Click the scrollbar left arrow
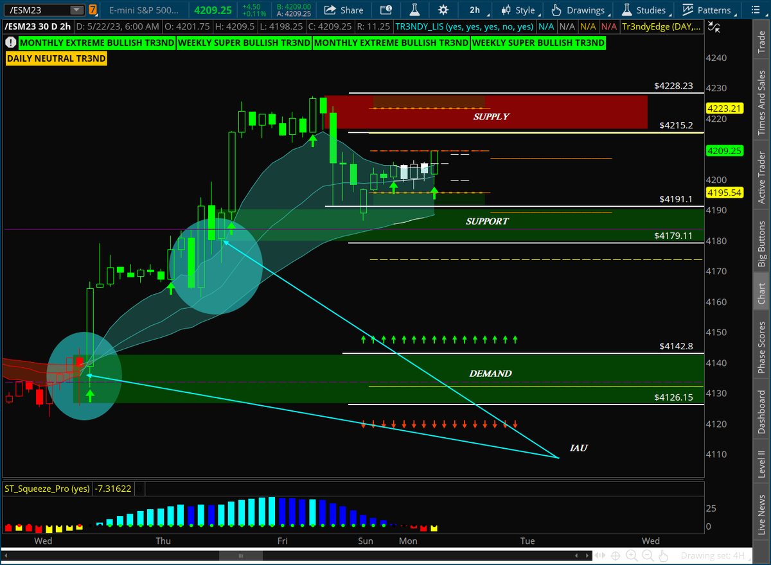The height and width of the screenshot is (565, 771). pyautogui.click(x=6, y=555)
